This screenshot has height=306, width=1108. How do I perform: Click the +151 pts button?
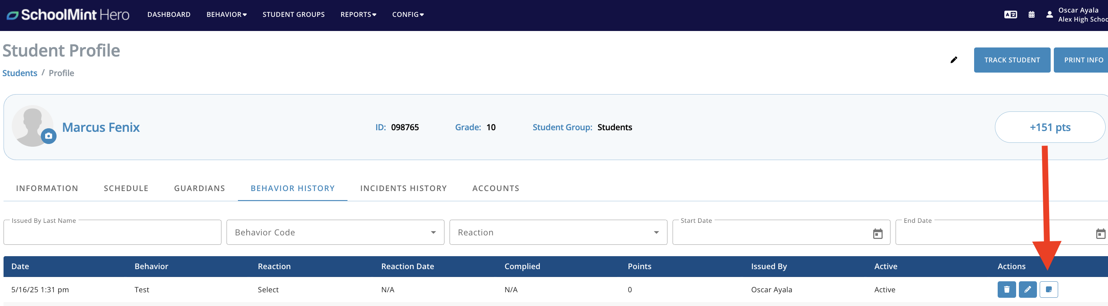click(x=1049, y=127)
